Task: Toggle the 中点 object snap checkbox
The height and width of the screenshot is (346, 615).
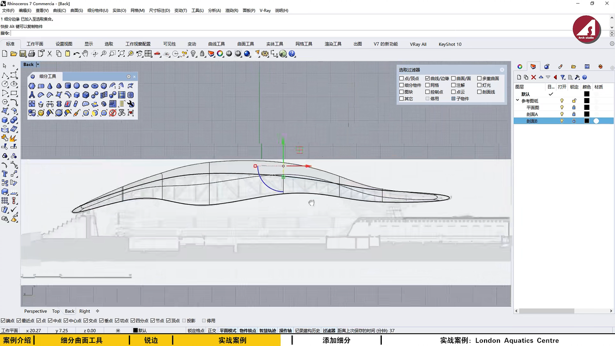Action: 50,321
